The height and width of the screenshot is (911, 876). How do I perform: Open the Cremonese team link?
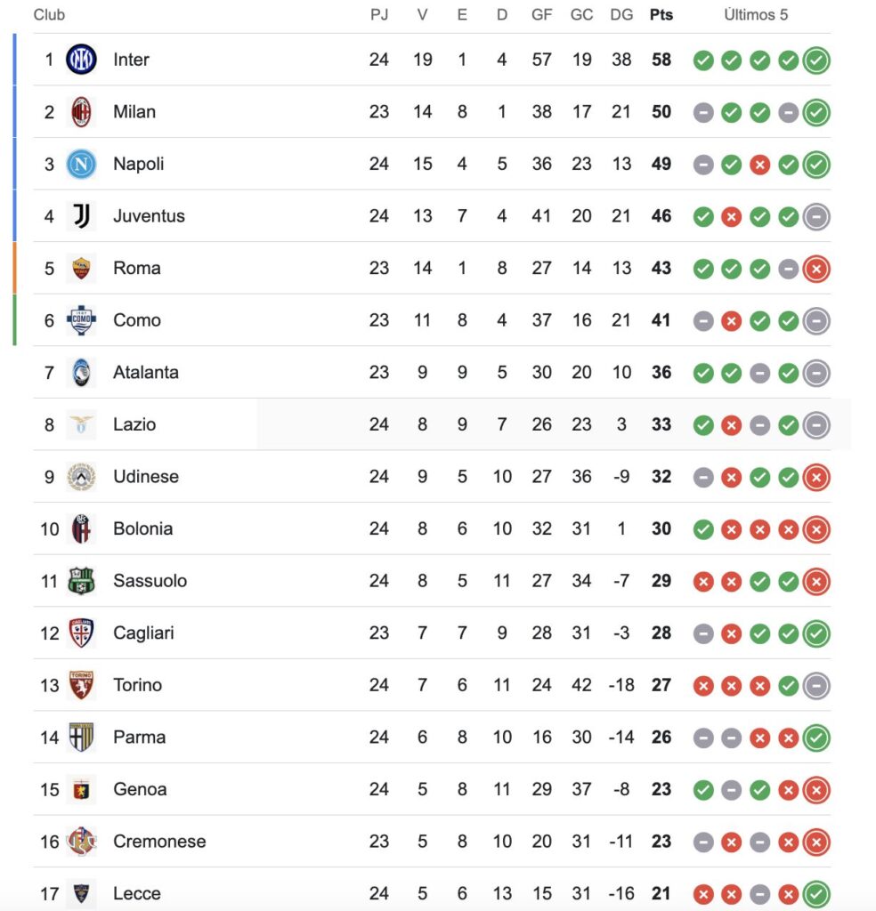click(159, 842)
